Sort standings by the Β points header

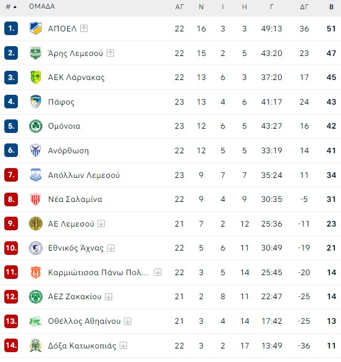coord(331,7)
